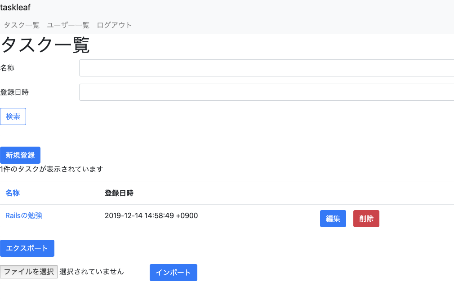The height and width of the screenshot is (300, 454).
Task: Sort tasks by the 名称 column header
Action: point(12,193)
